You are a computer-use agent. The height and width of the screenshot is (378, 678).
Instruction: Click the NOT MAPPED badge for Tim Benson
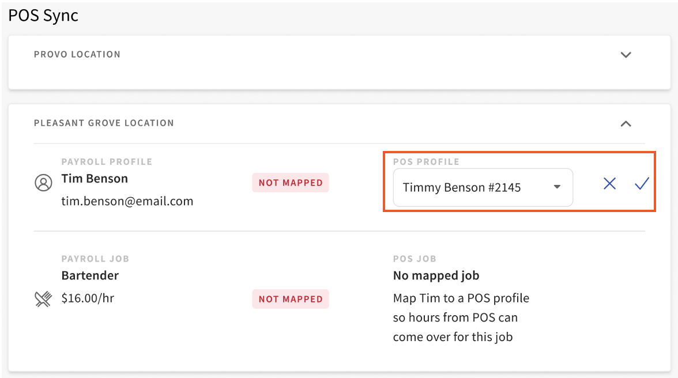point(290,183)
